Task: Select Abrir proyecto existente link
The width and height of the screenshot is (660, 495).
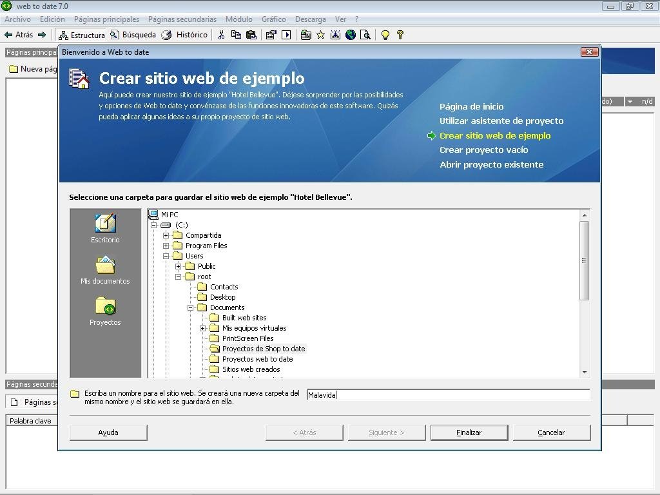Action: pyautogui.click(x=492, y=164)
